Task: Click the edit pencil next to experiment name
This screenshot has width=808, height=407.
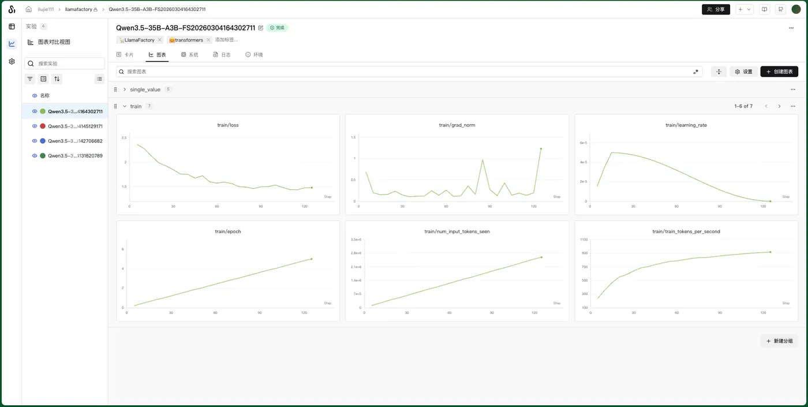Action: (261, 28)
